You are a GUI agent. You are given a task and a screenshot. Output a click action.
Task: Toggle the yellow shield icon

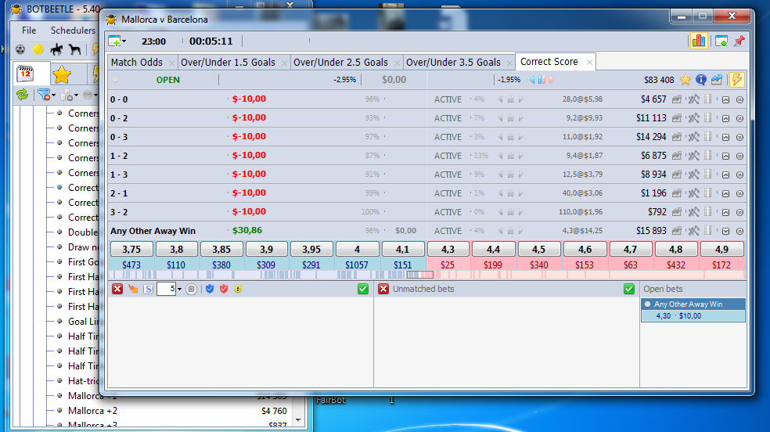[238, 289]
